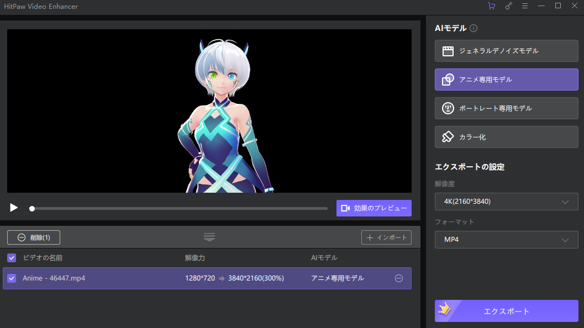Play the video preview

(x=14, y=208)
